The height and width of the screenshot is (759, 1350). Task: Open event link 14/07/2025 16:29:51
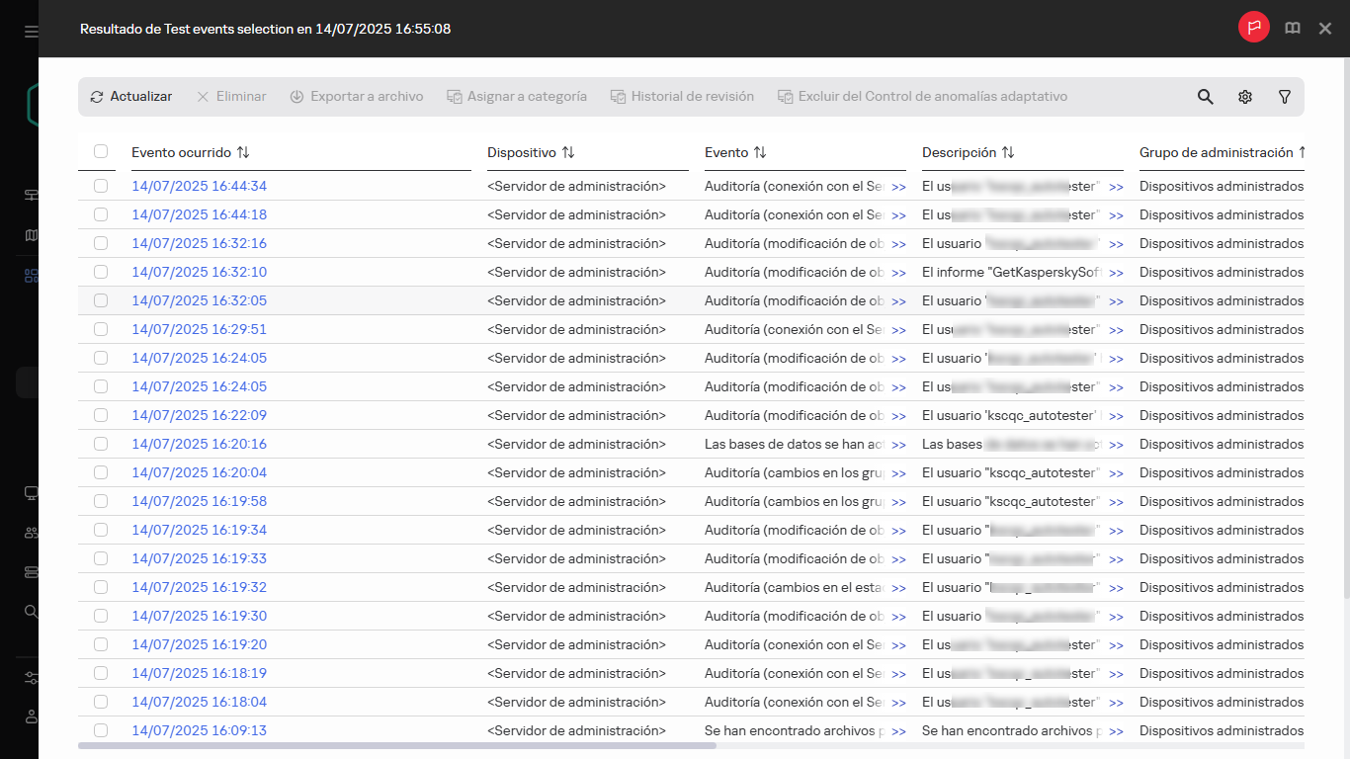point(199,329)
